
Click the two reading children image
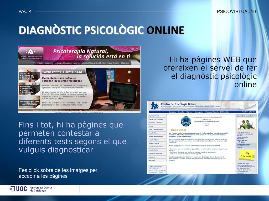pos(246,124)
